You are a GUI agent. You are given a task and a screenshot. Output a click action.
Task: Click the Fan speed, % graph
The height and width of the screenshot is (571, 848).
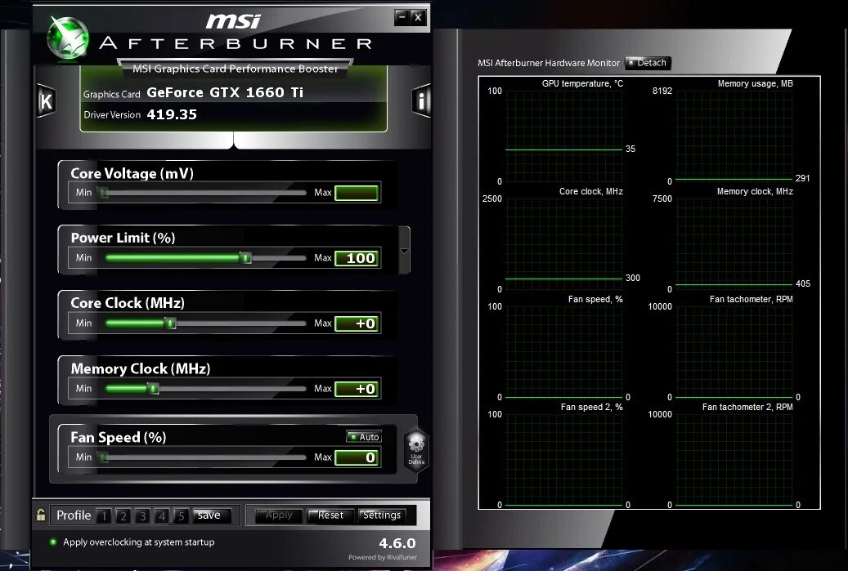(563, 352)
